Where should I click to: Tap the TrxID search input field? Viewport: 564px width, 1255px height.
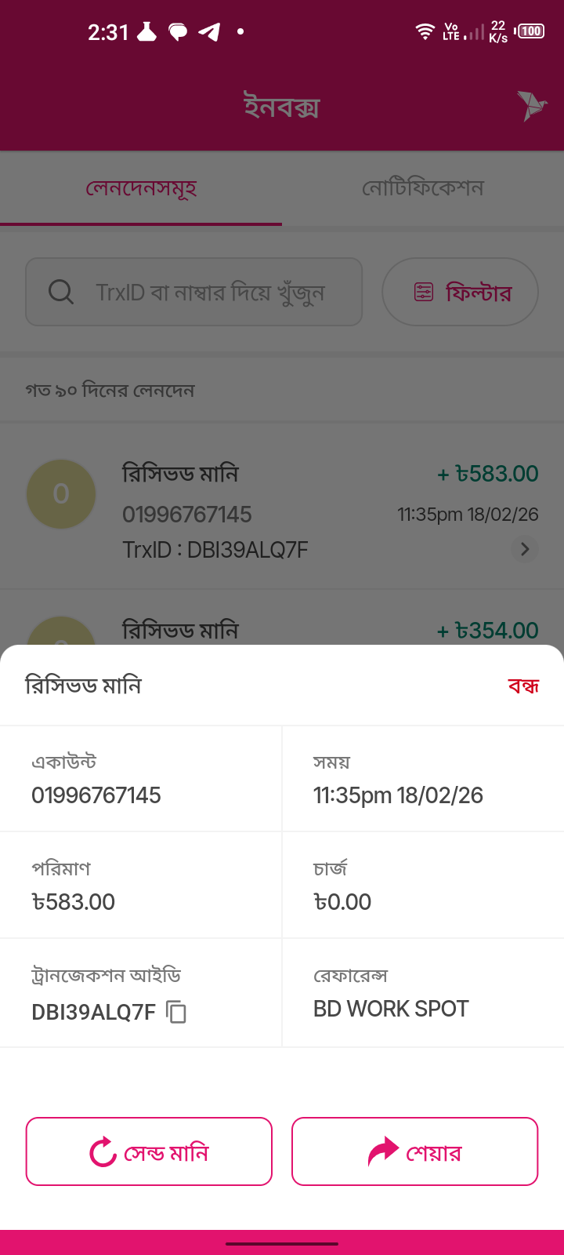click(x=208, y=292)
